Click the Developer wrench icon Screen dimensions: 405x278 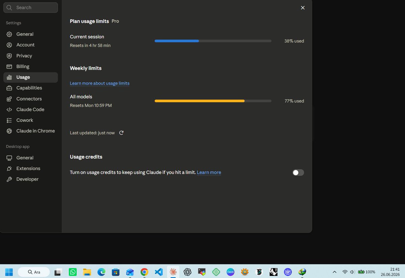point(9,179)
